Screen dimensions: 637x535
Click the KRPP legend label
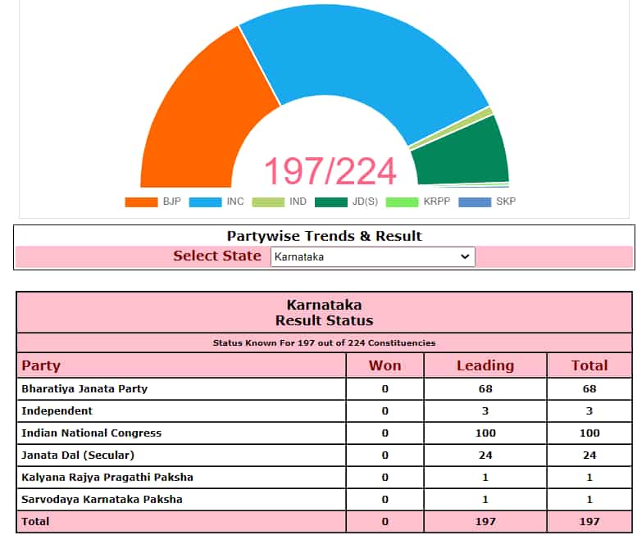coord(437,202)
